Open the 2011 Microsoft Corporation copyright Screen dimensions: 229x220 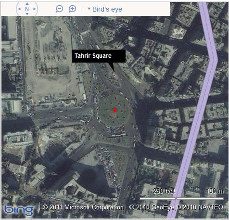[x=83, y=207]
